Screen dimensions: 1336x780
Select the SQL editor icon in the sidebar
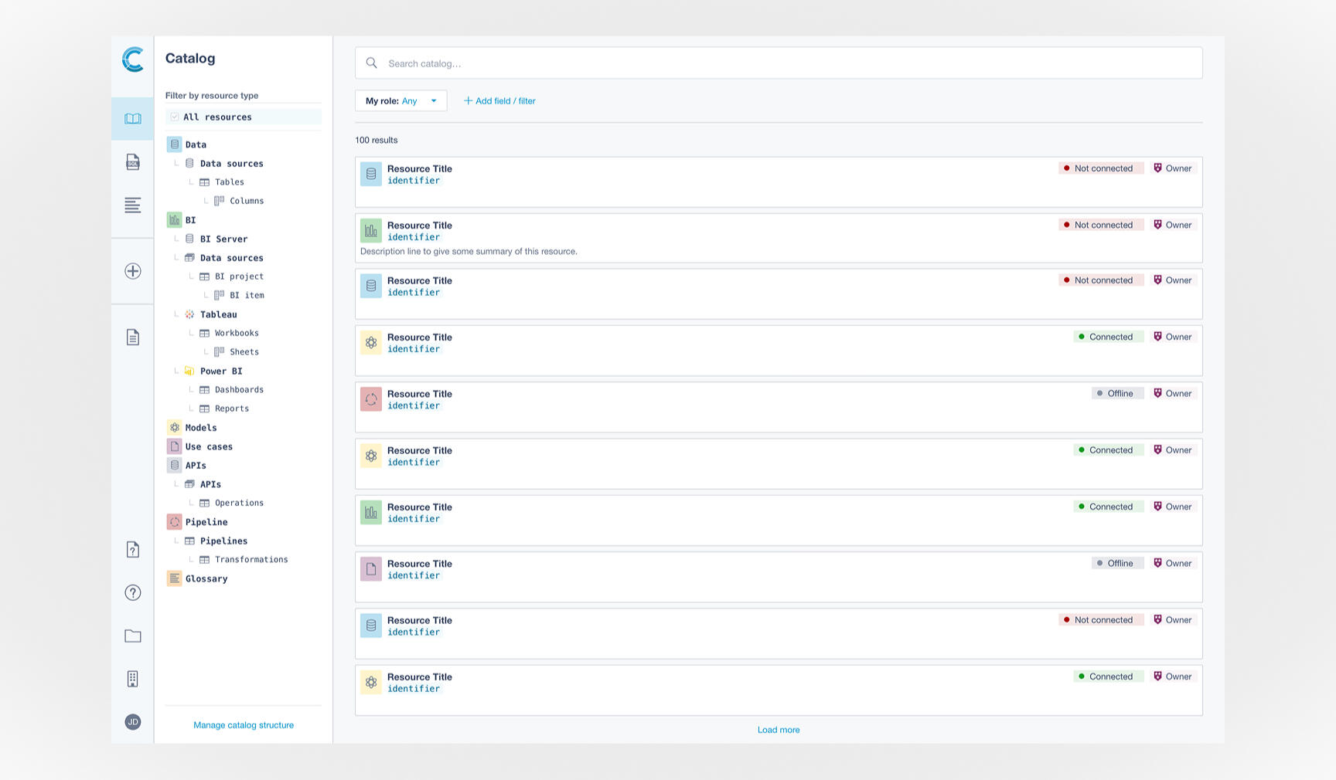[x=132, y=162]
